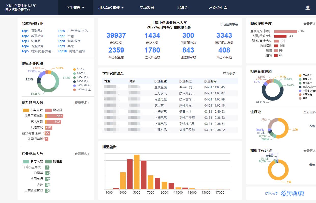Click the 10000人以上 legend color dot
Image resolution: width=316 pixels, height=203 pixels.
click(x=75, y=90)
